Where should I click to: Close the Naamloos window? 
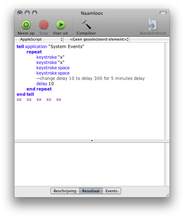20,13
